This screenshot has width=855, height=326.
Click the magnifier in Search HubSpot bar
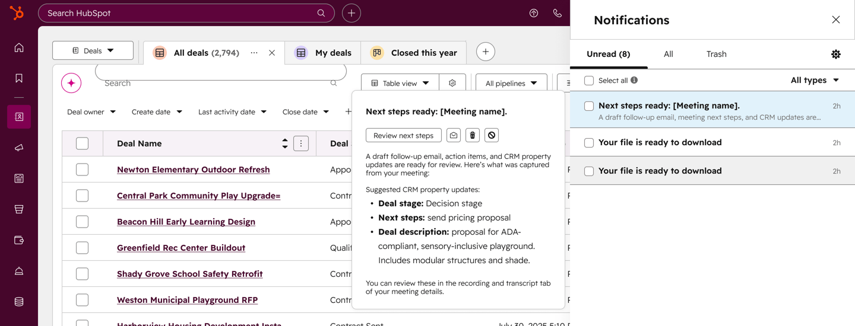321,13
